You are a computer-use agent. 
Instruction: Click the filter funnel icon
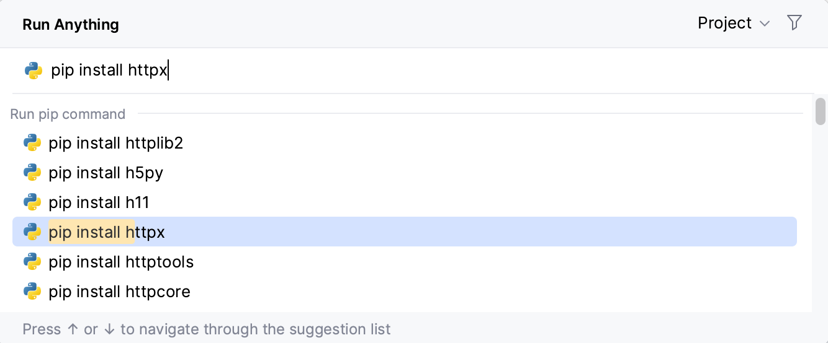click(794, 23)
